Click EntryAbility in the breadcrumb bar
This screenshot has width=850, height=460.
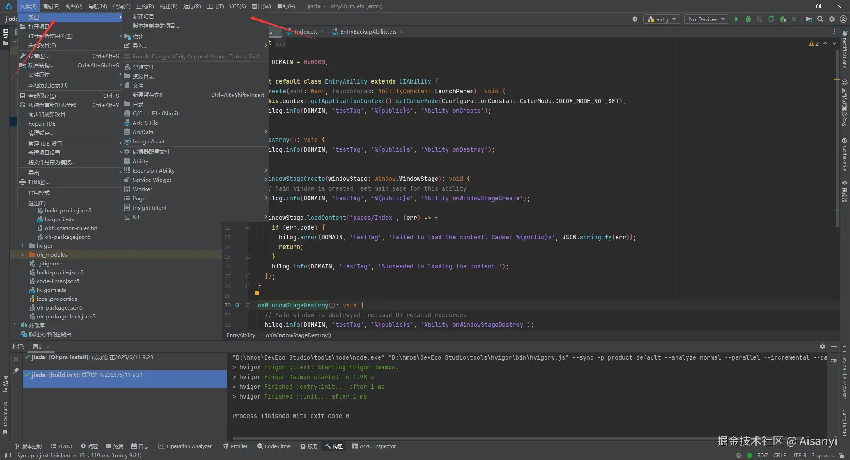(241, 335)
